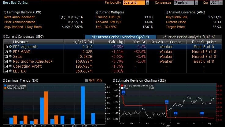Click the blue Estimate EPS Adjusted legend swatch

5,86
